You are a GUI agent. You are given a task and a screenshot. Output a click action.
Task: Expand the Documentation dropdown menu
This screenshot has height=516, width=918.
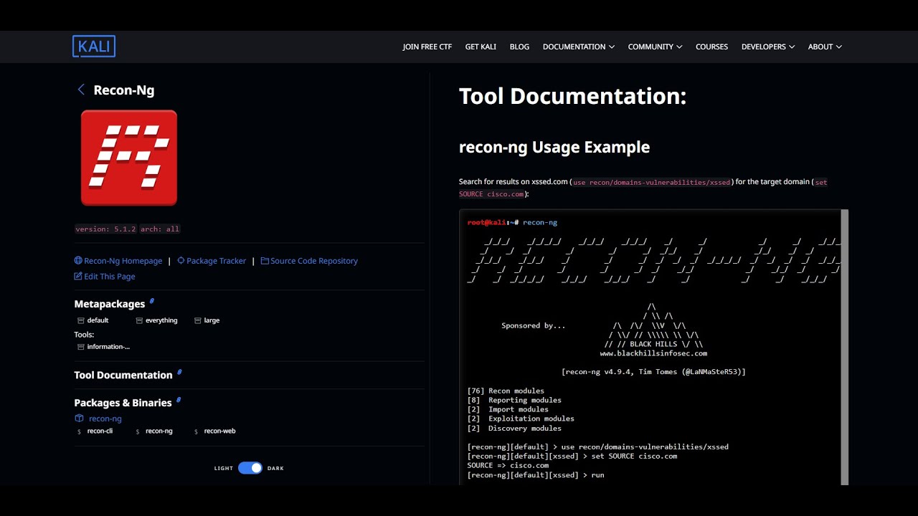[579, 47]
